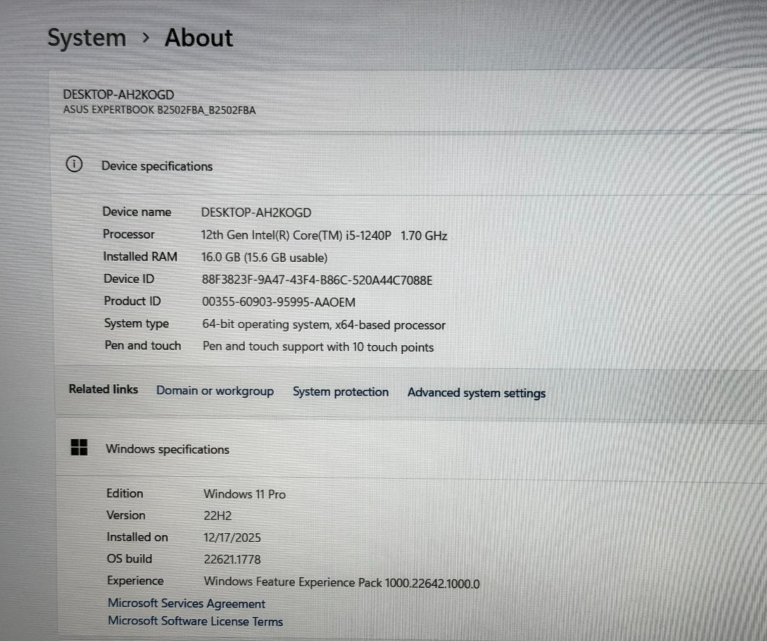Click the breadcrumb chevron between System and About
Viewport: 767px width, 641px height.
pos(146,38)
